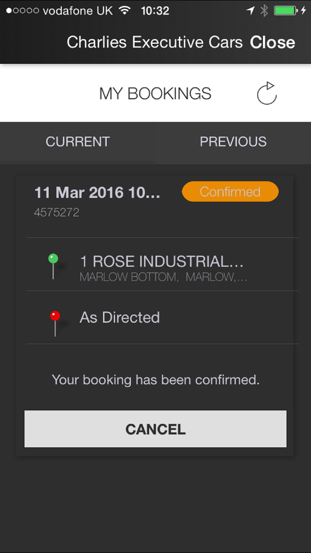Tap booking reference number 4575272
This screenshot has height=553, width=311.
56,212
